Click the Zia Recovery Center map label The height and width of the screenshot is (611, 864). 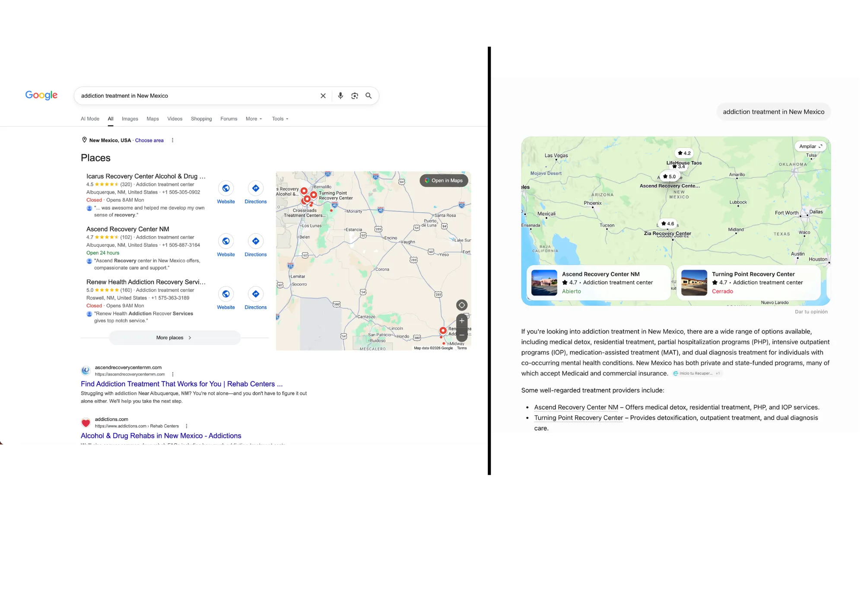click(x=667, y=233)
